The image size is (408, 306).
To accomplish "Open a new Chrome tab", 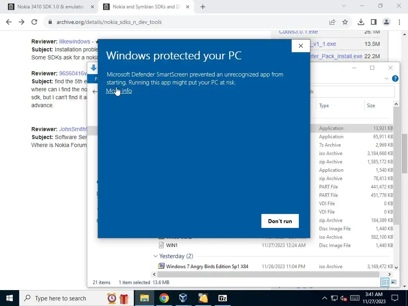I will (x=203, y=7).
